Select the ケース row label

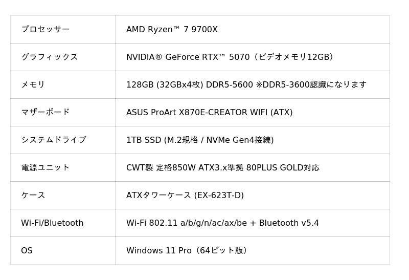point(33,195)
